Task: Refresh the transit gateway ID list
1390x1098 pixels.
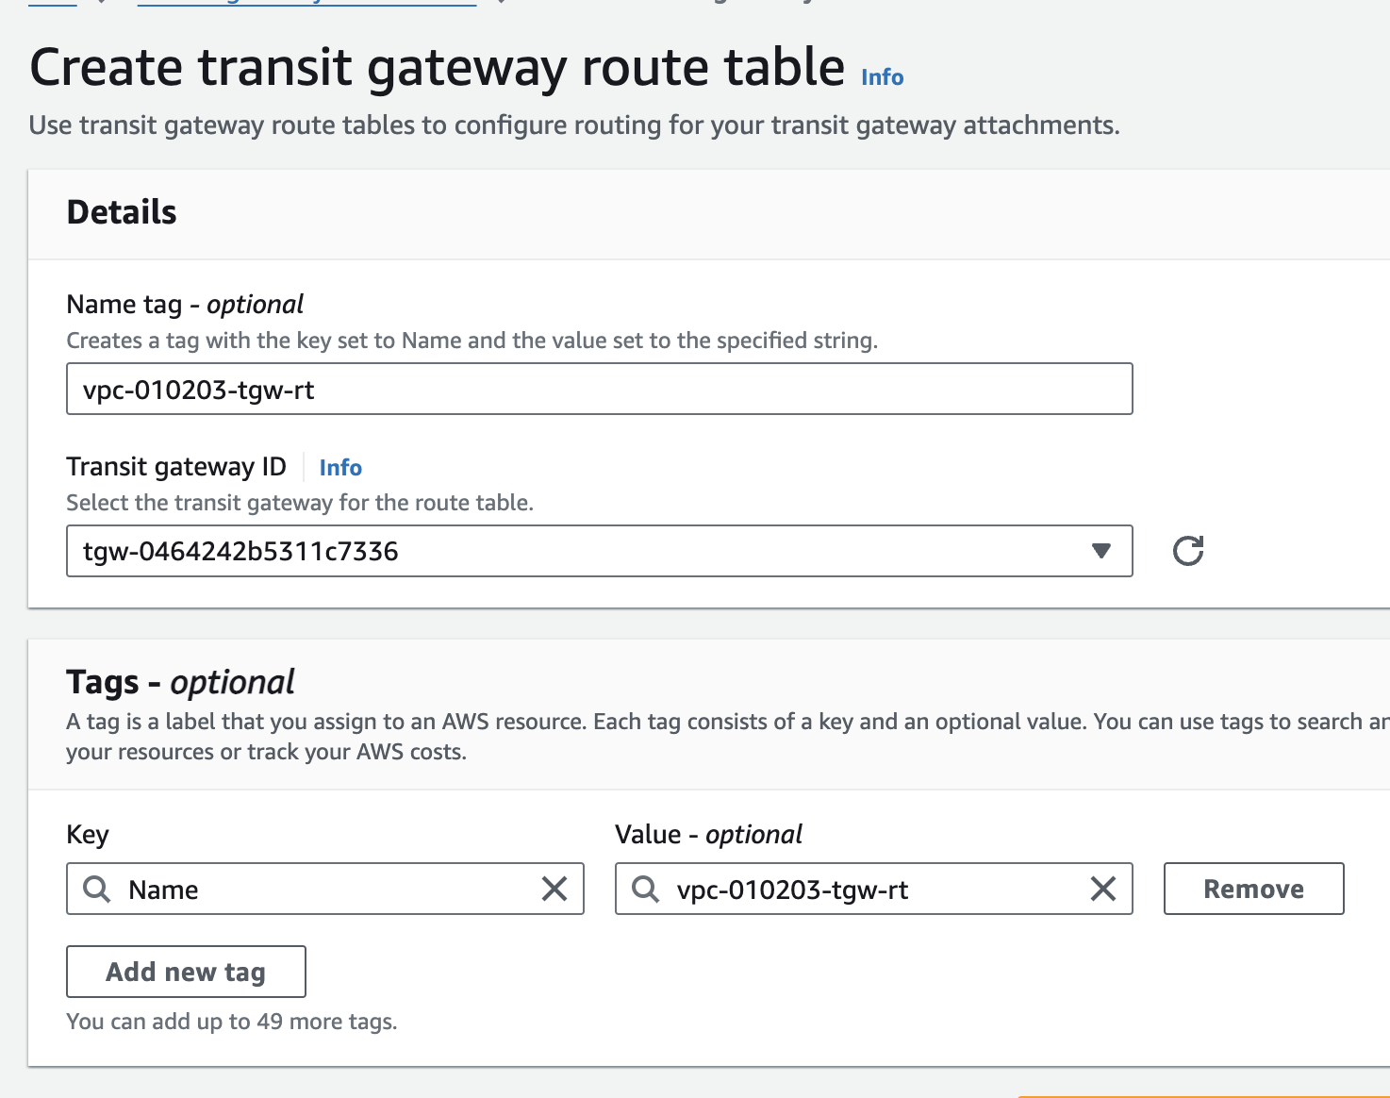Action: 1187,551
